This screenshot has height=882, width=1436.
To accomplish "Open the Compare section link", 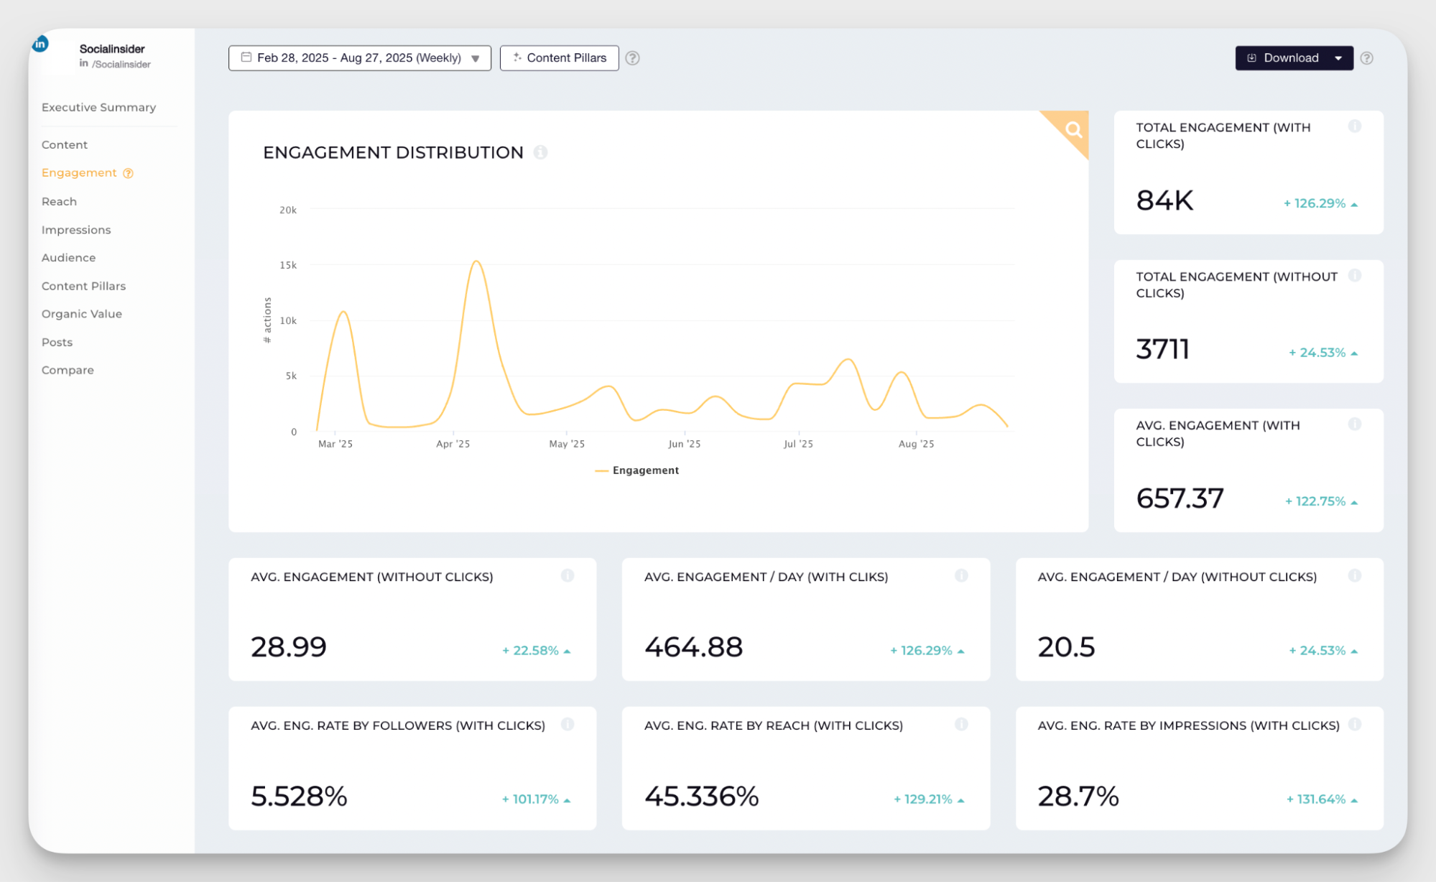I will (x=68, y=370).
